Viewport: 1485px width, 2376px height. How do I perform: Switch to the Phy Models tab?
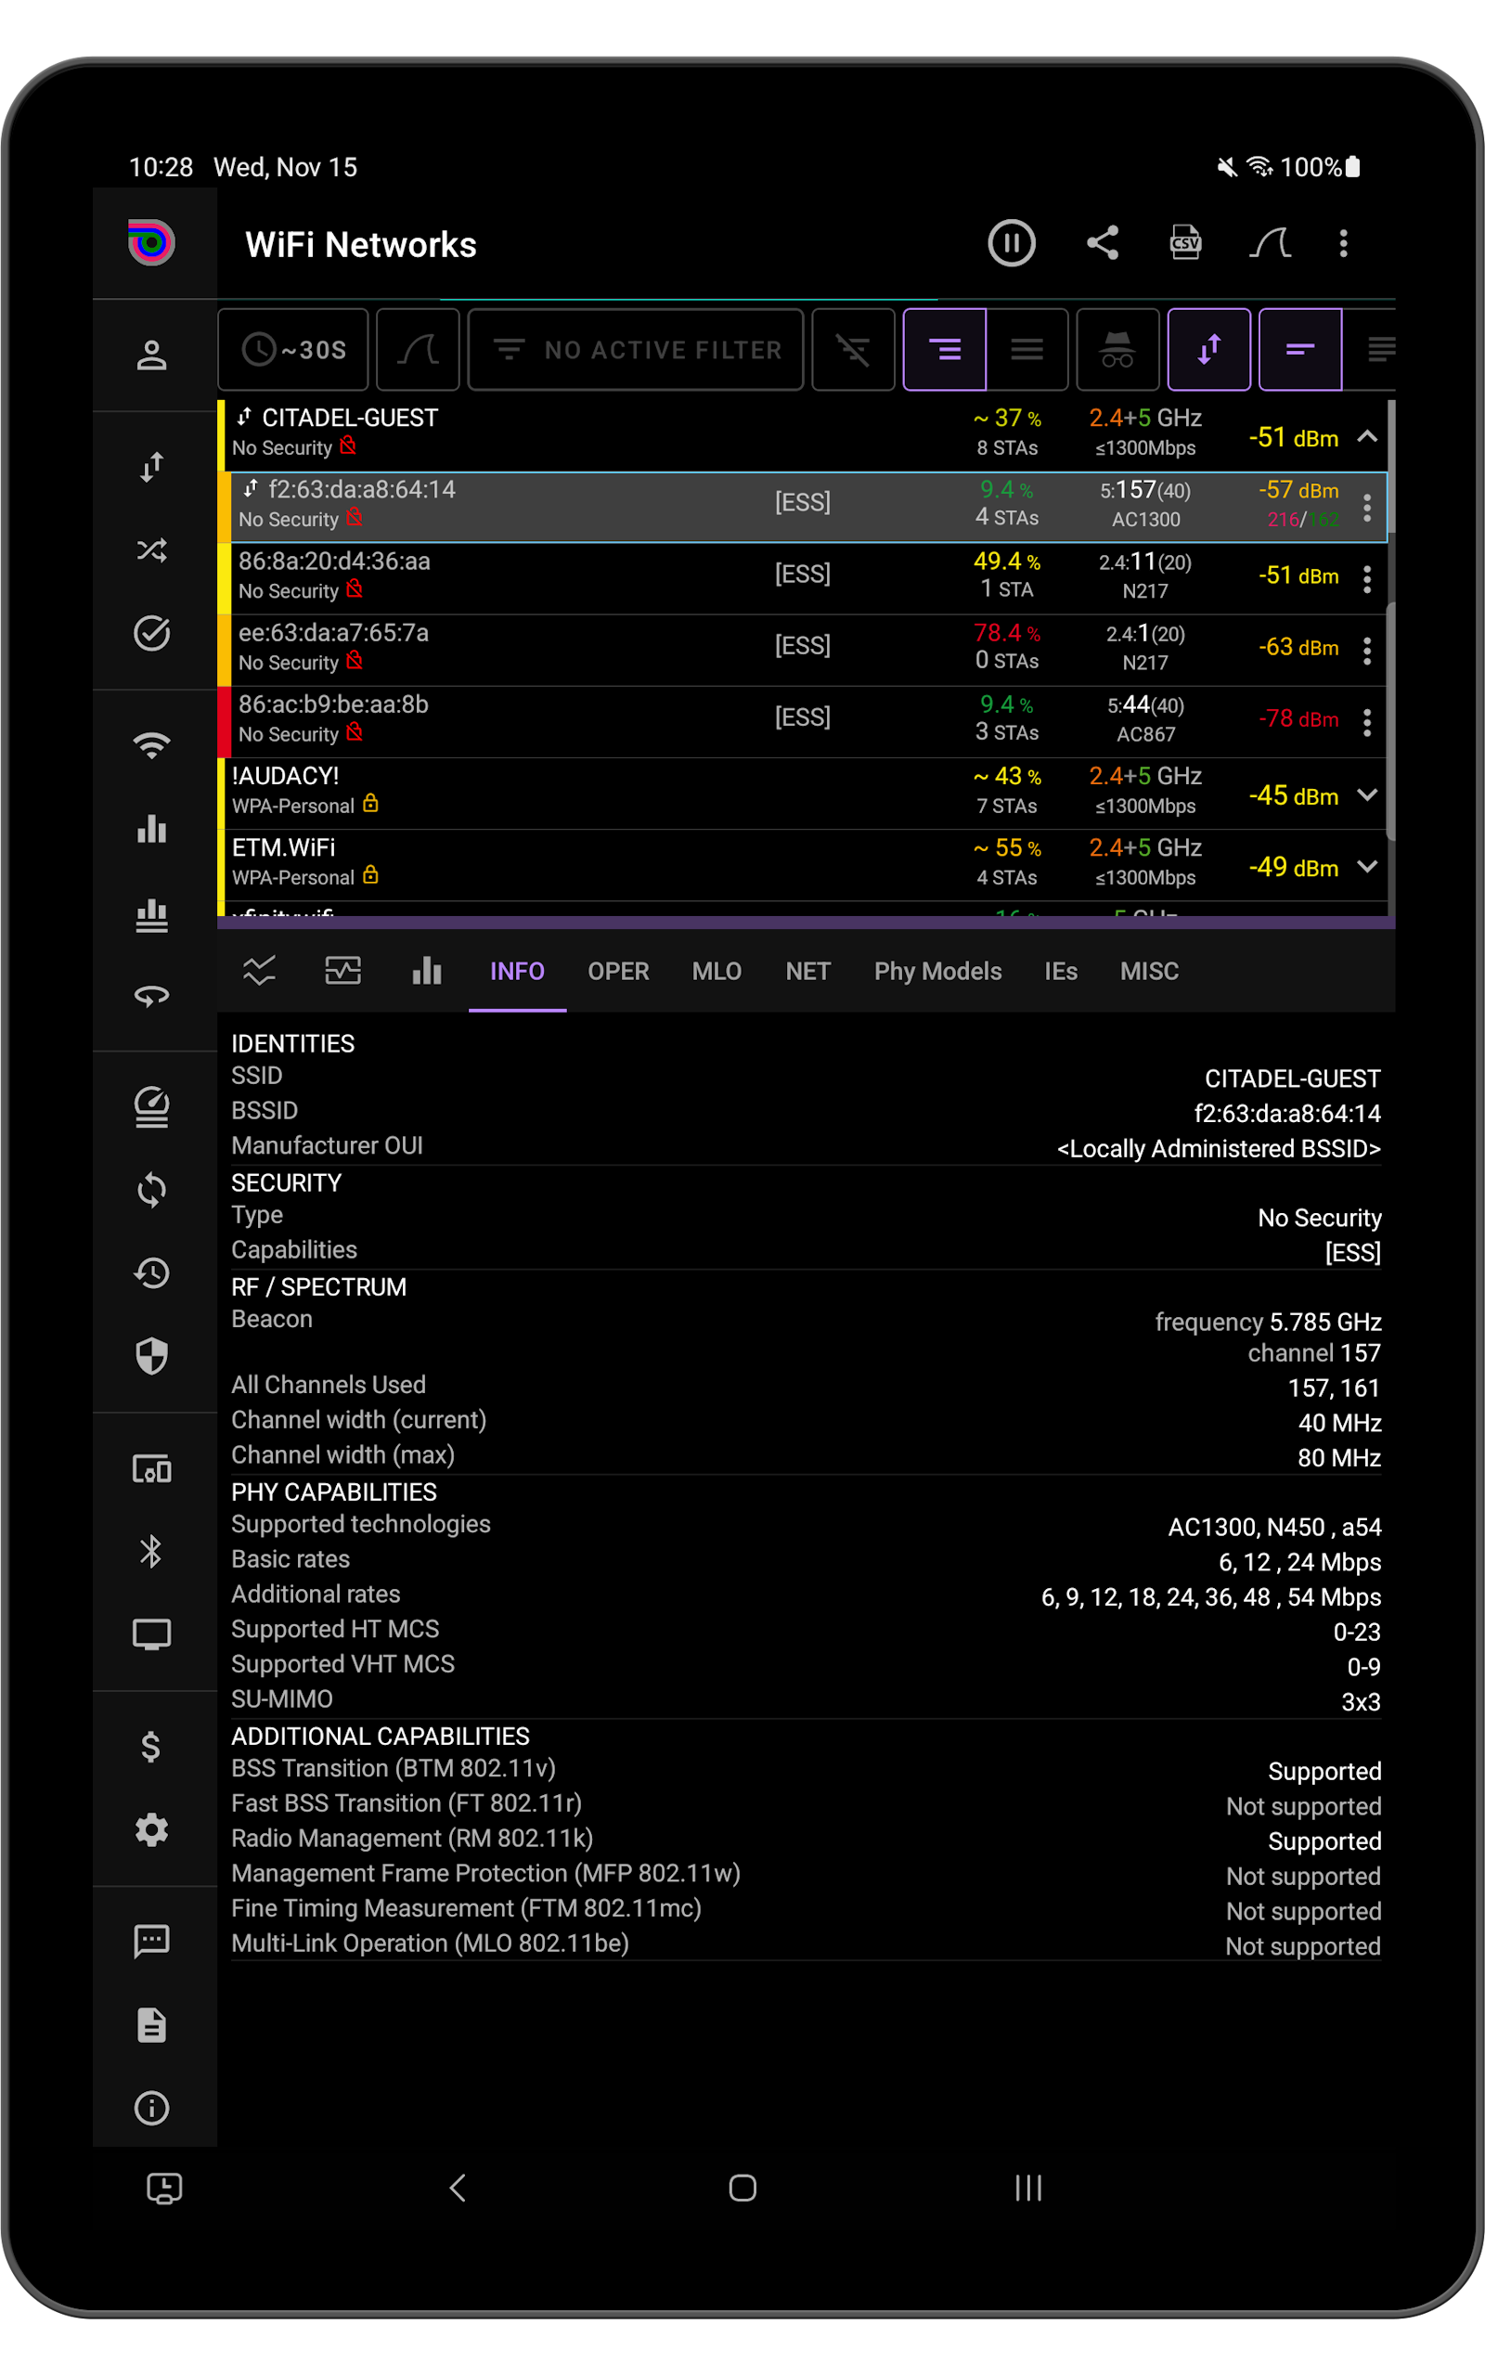[938, 971]
